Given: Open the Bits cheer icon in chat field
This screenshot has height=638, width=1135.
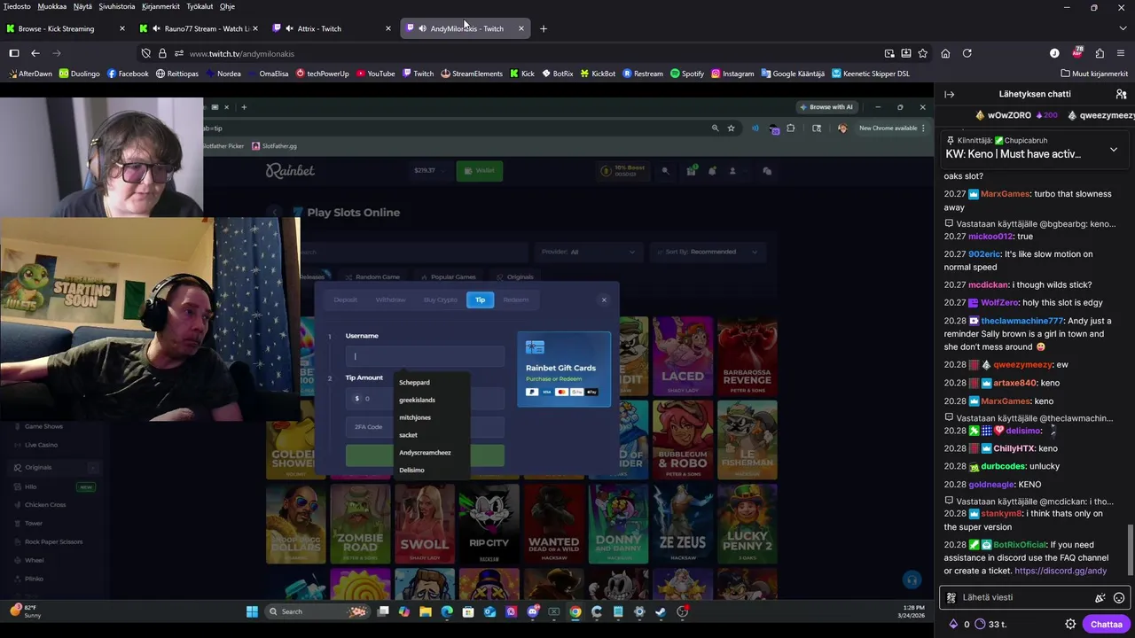Looking at the screenshot, I should [x=1100, y=597].
